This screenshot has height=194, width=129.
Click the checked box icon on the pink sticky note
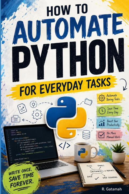click(102, 135)
